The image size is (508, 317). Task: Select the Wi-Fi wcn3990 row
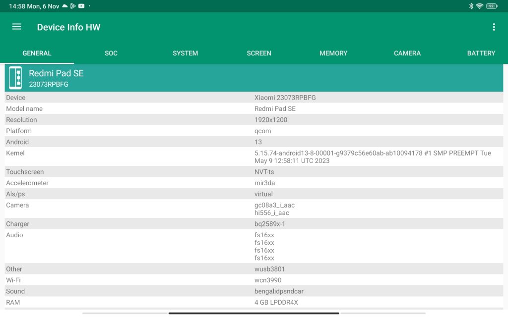coord(254,280)
